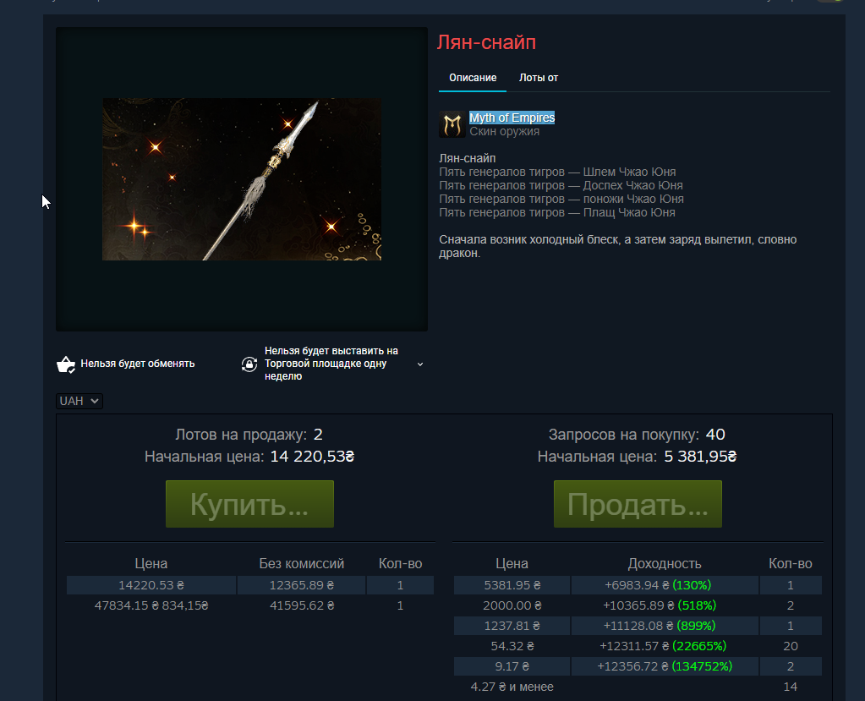
Task: Click the 14 220,53₴ starting price
Action: 312,457
